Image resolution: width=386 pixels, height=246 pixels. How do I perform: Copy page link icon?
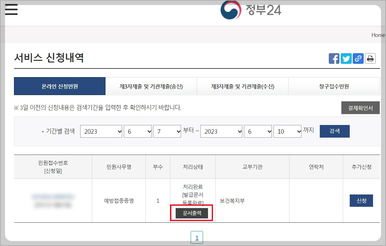358,59
